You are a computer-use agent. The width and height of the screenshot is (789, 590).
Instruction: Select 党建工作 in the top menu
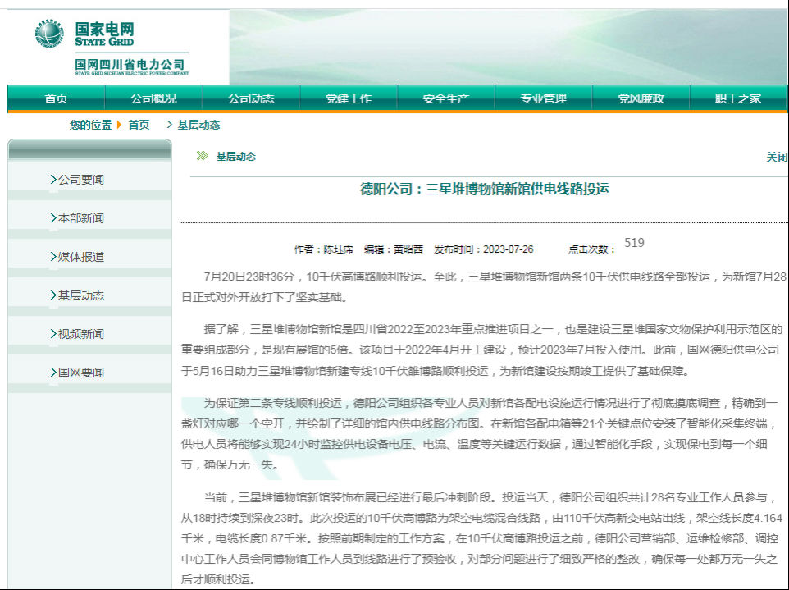349,98
